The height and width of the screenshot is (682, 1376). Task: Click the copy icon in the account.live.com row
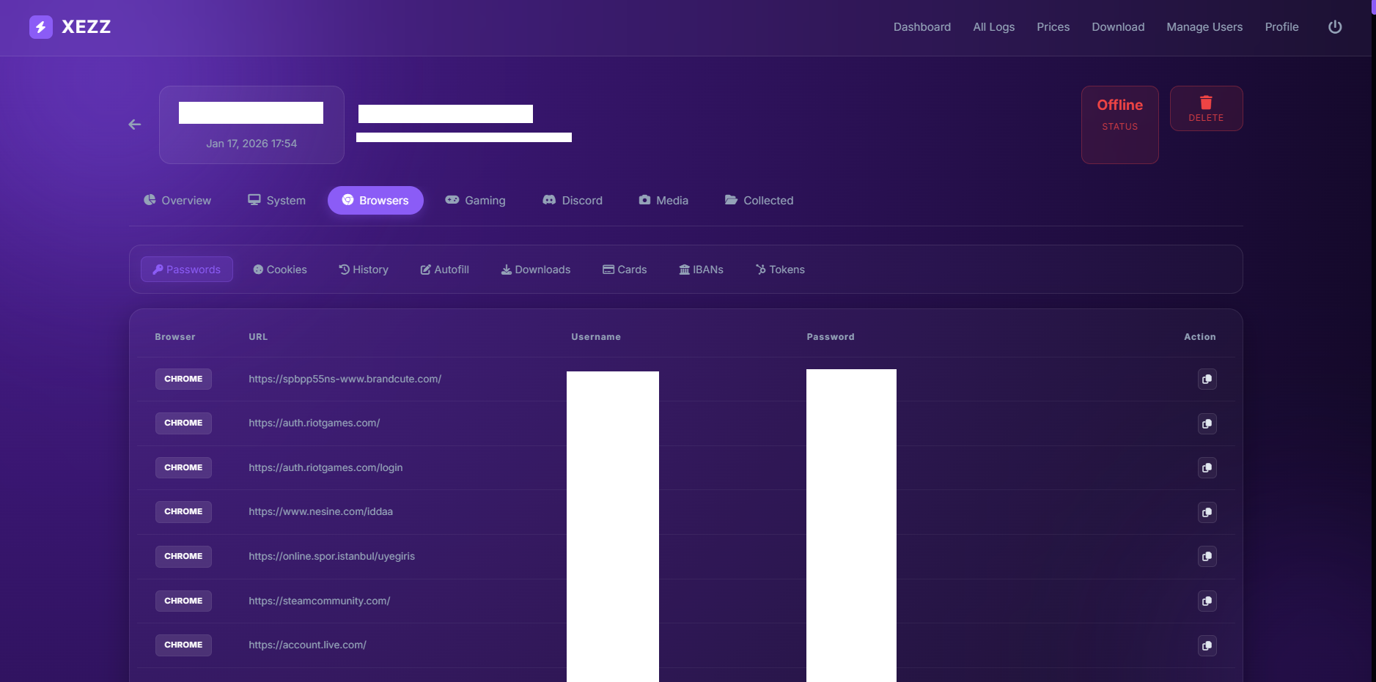1207,645
